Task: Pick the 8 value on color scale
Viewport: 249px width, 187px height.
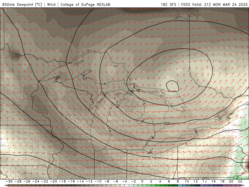Action: (178, 181)
